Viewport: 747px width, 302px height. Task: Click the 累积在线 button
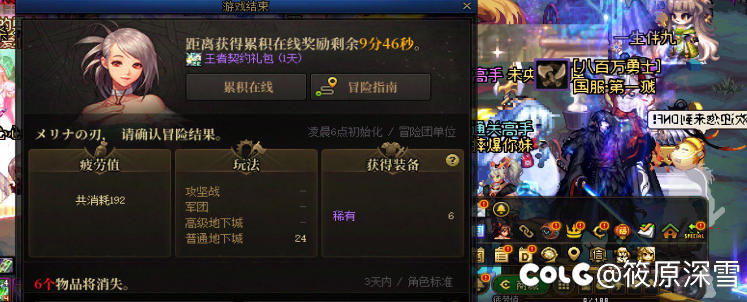point(246,87)
